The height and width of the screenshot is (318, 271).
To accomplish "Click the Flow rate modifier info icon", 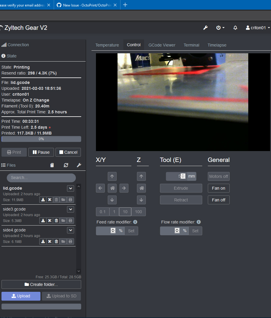I will [x=199, y=222].
